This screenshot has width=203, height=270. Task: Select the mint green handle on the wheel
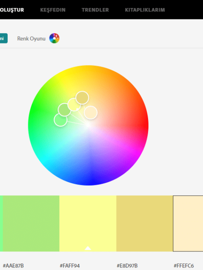pos(60,120)
